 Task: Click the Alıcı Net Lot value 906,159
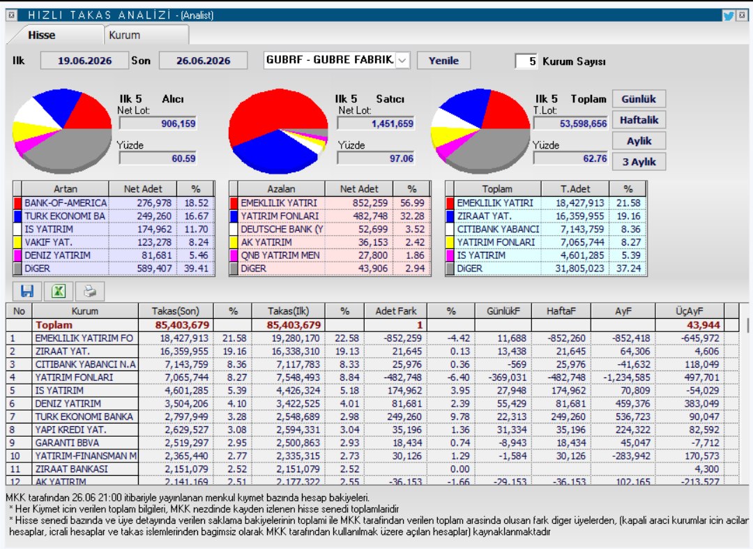tap(158, 123)
